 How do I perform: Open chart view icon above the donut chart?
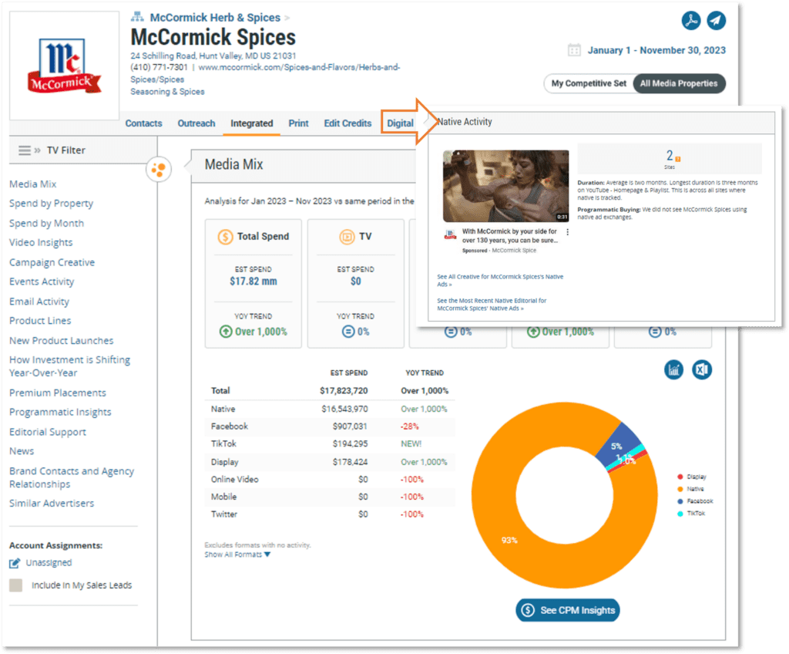tap(673, 370)
